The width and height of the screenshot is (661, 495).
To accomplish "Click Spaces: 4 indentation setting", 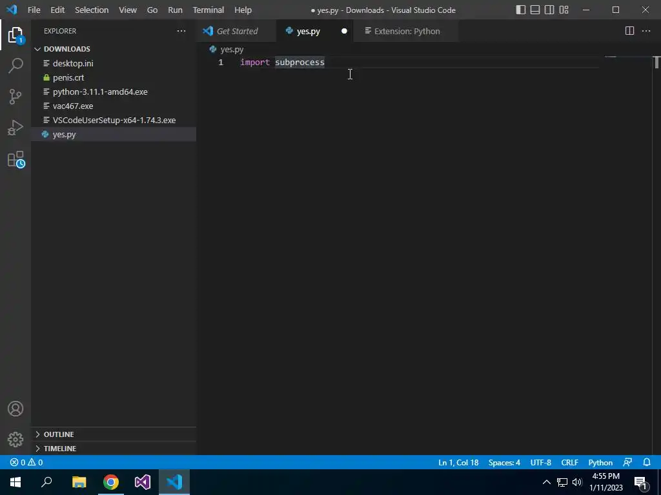I will (504, 462).
